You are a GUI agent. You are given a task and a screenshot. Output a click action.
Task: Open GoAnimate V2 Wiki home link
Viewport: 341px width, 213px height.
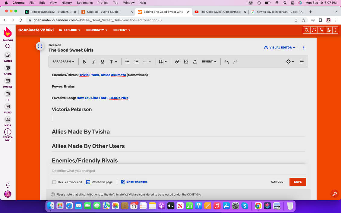(x=36, y=30)
